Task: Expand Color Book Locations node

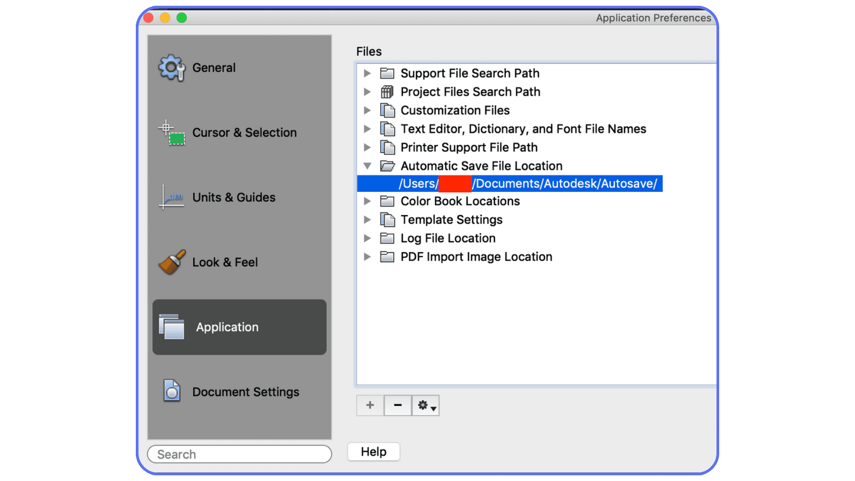Action: (367, 201)
